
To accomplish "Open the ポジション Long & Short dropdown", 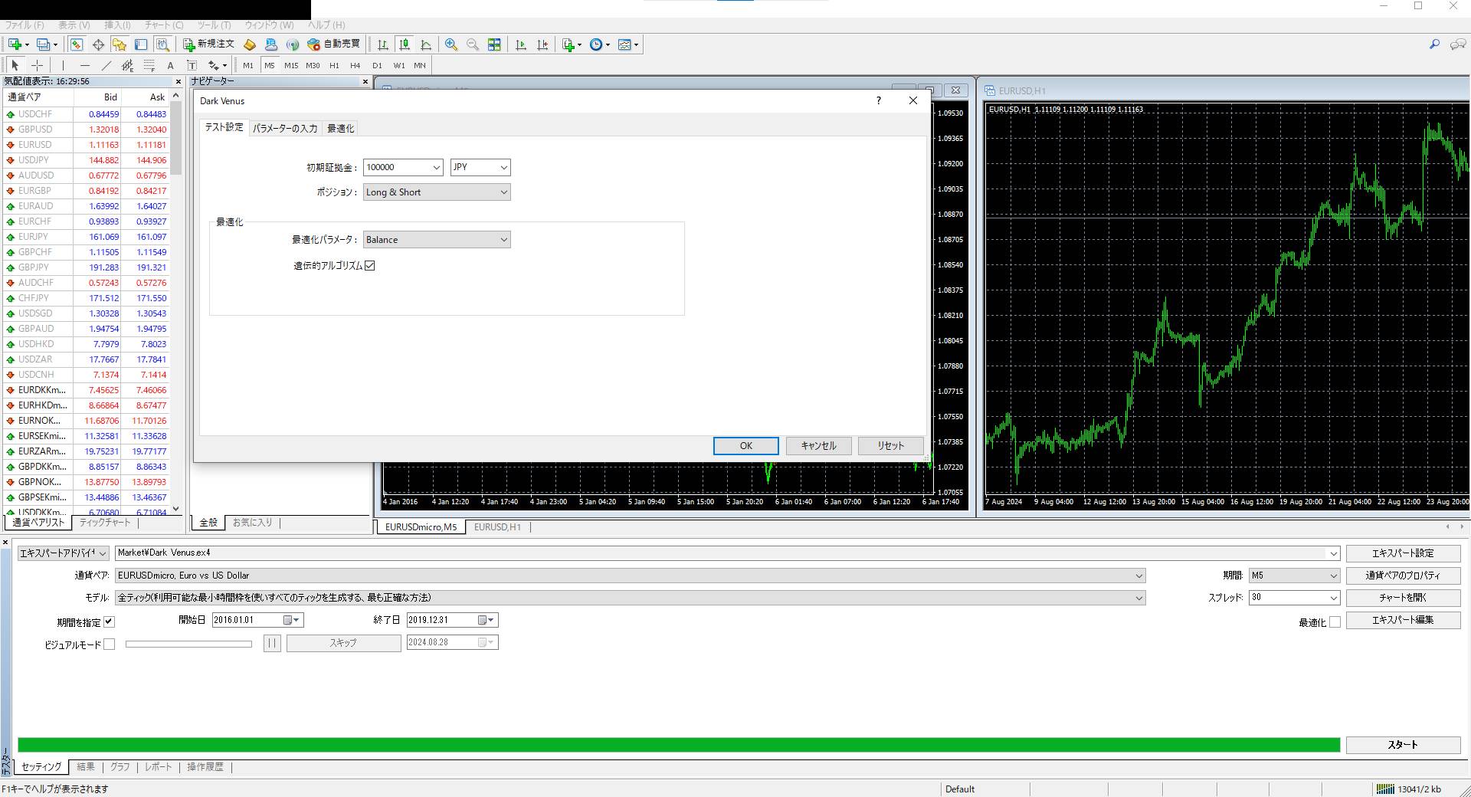I will 437,192.
